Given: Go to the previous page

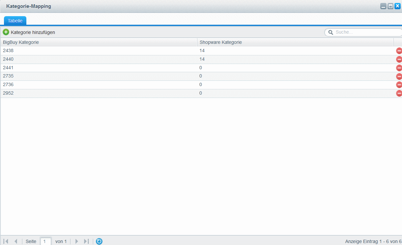Looking at the screenshot, I should 16,241.
